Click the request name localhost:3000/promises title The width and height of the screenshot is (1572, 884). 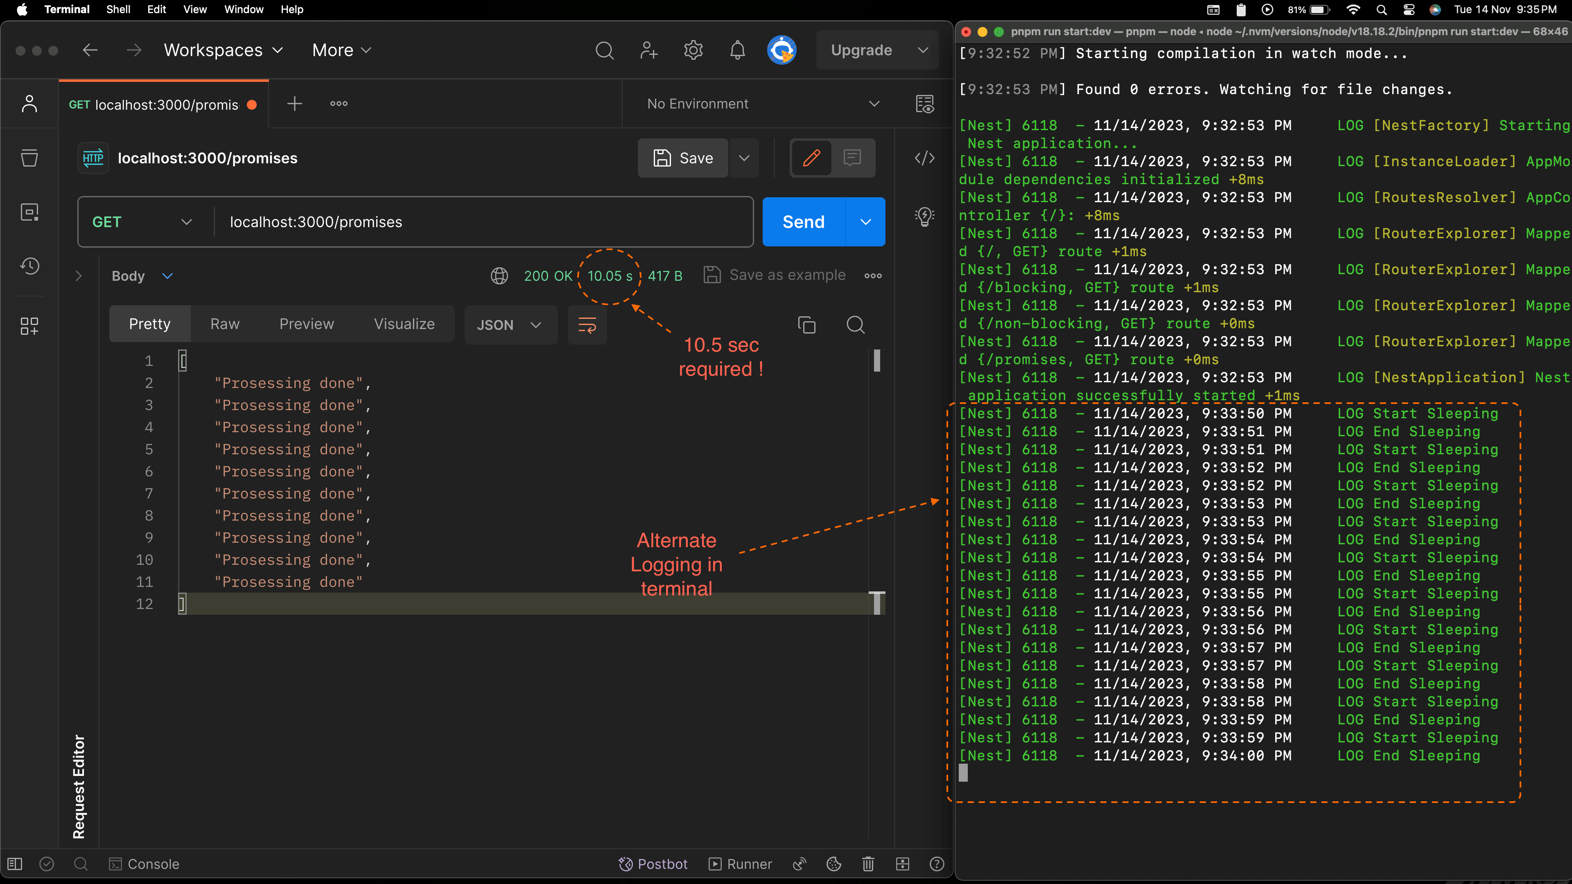pyautogui.click(x=208, y=158)
